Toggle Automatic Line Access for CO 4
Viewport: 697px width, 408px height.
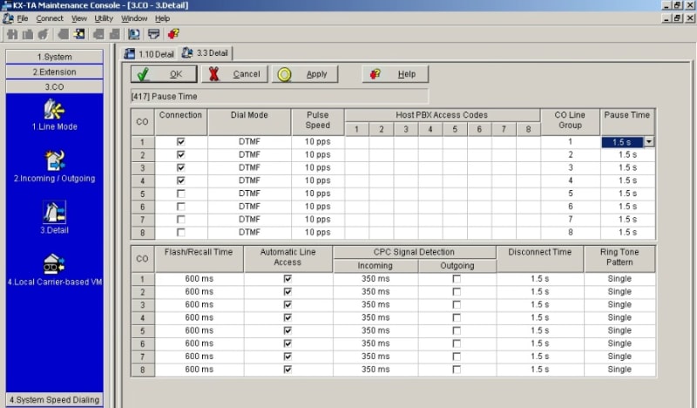pyautogui.click(x=288, y=317)
